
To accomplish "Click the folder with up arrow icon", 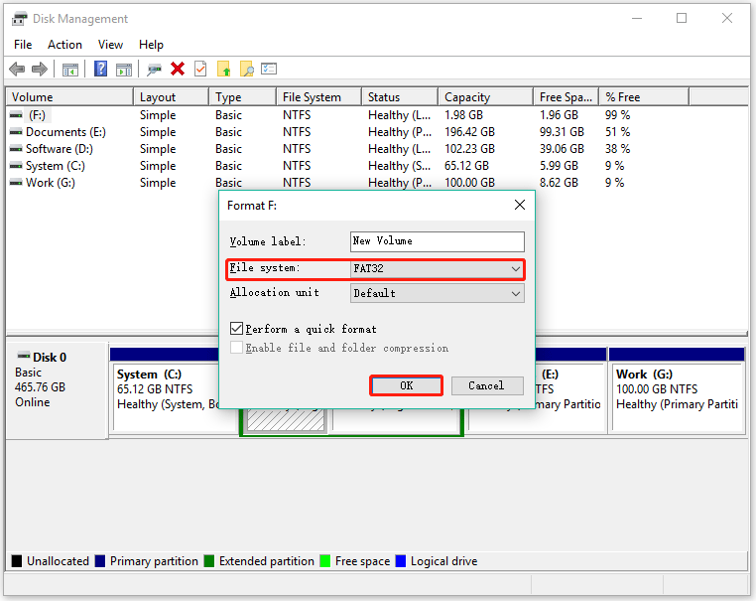I will (223, 69).
